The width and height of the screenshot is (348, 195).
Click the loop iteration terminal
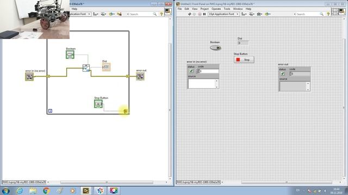pyautogui.click(x=50, y=110)
